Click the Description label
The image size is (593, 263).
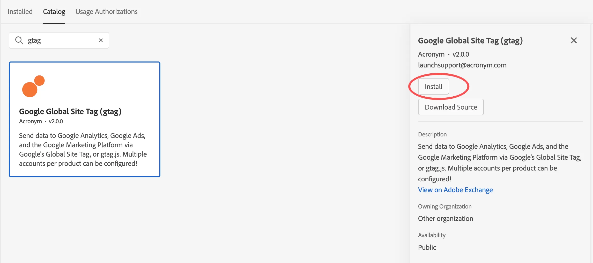coord(432,134)
